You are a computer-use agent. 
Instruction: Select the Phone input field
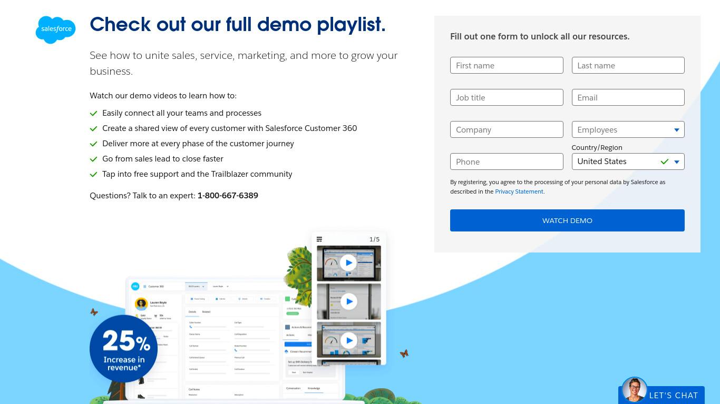click(x=507, y=161)
